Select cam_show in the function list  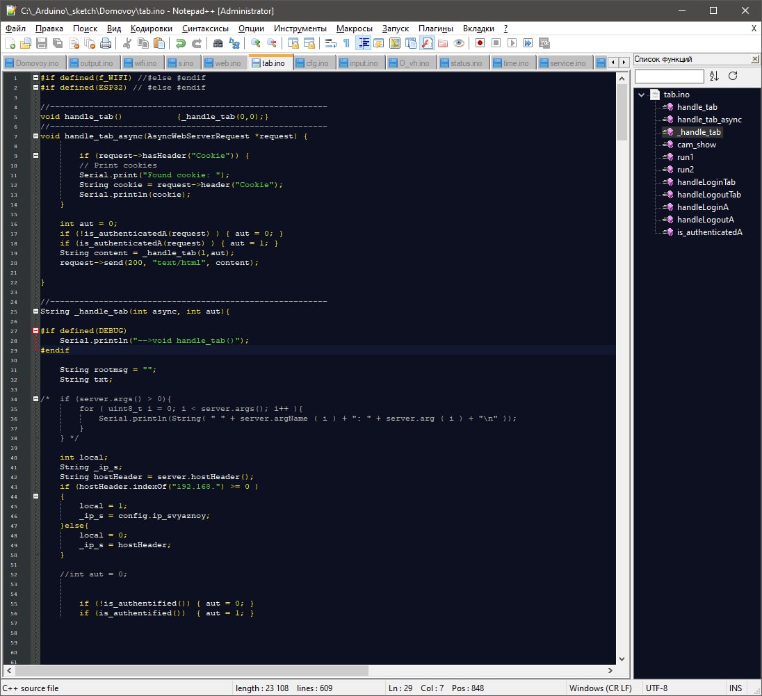coord(696,145)
